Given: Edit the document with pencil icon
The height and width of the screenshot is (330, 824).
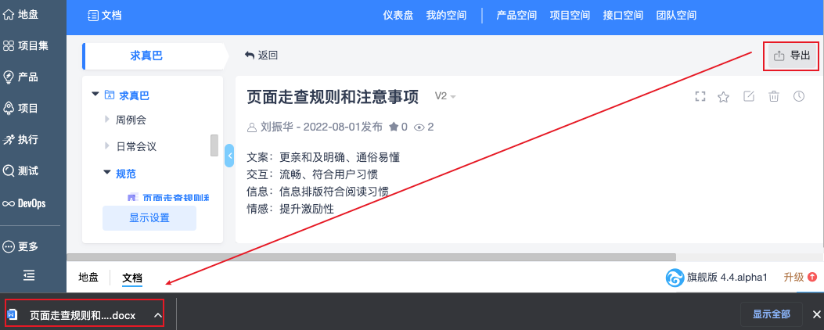Looking at the screenshot, I should point(749,96).
